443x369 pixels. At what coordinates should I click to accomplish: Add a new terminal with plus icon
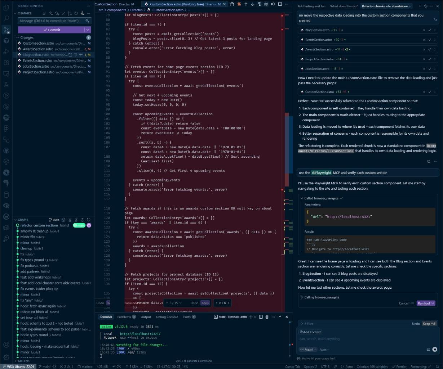[x=251, y=317]
